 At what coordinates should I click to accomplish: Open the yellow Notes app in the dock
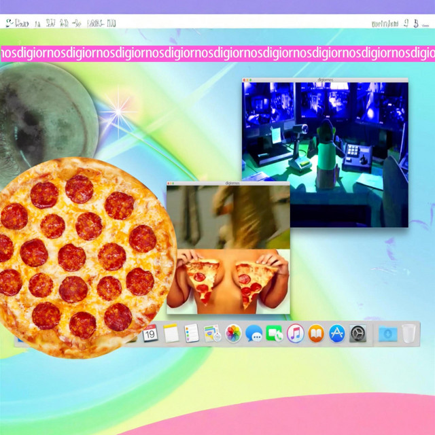click(171, 333)
